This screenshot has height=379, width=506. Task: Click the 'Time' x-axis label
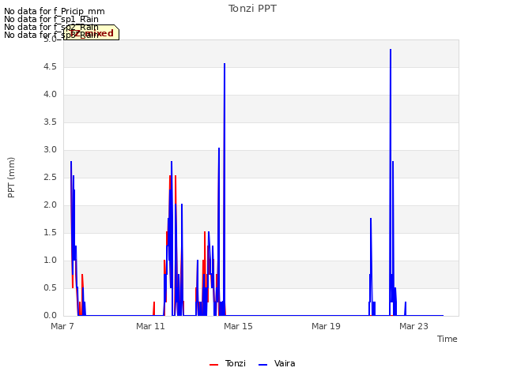447,339
